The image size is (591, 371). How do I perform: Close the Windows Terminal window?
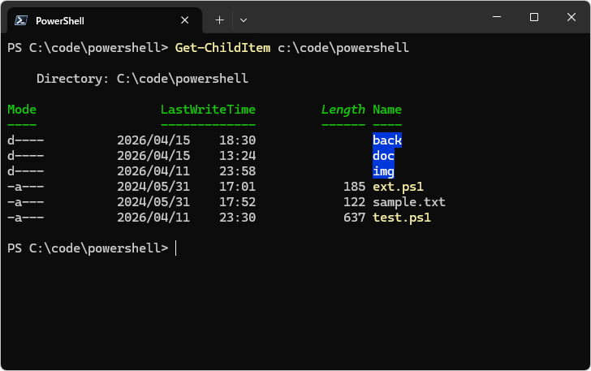[571, 17]
